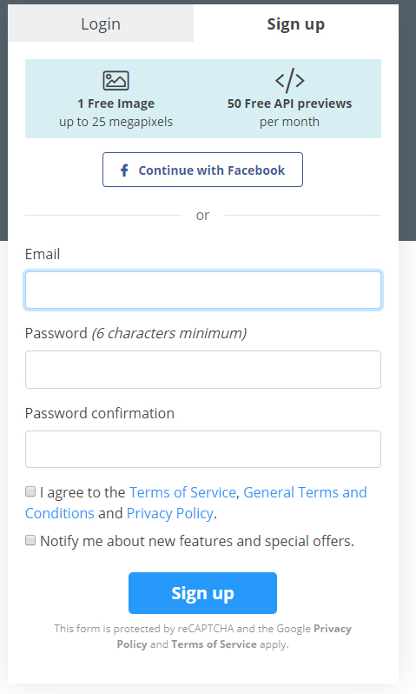Open the blue Privacy Policy link
Image resolution: width=416 pixels, height=694 pixels.
169,513
